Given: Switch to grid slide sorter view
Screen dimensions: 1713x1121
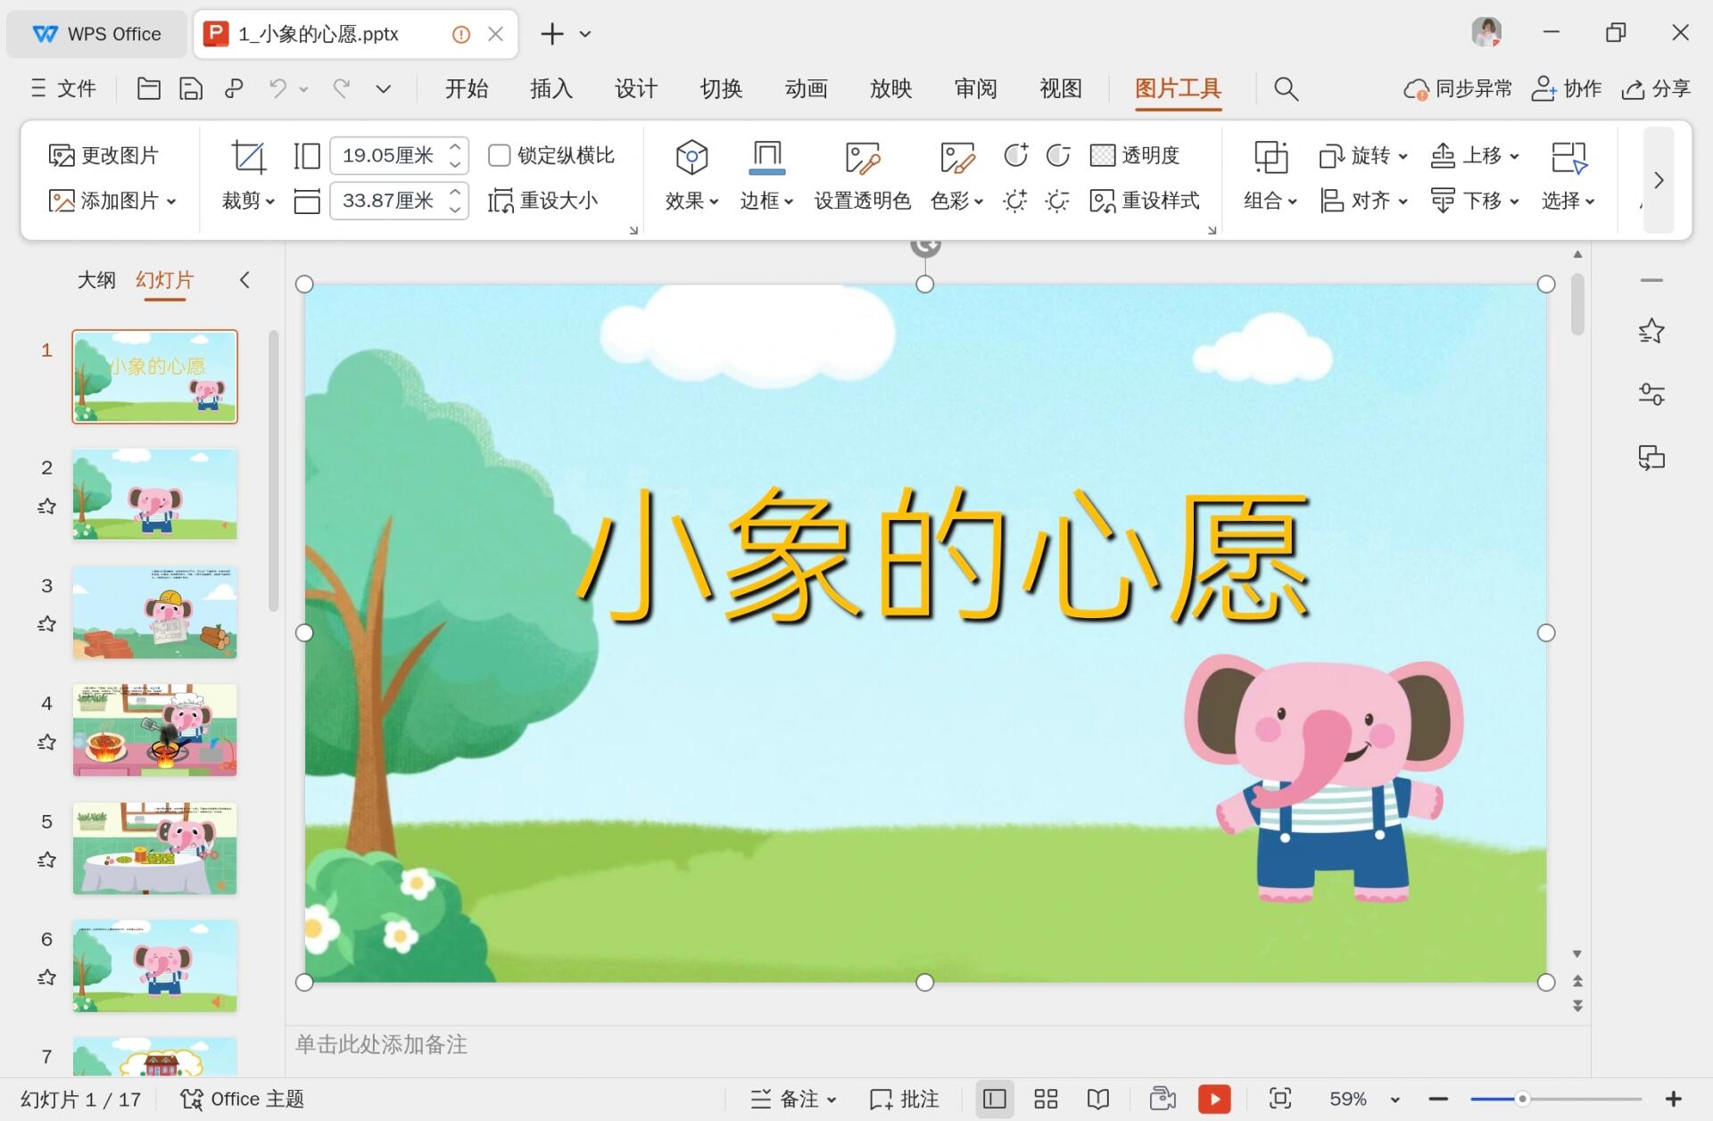Looking at the screenshot, I should point(1045,1099).
